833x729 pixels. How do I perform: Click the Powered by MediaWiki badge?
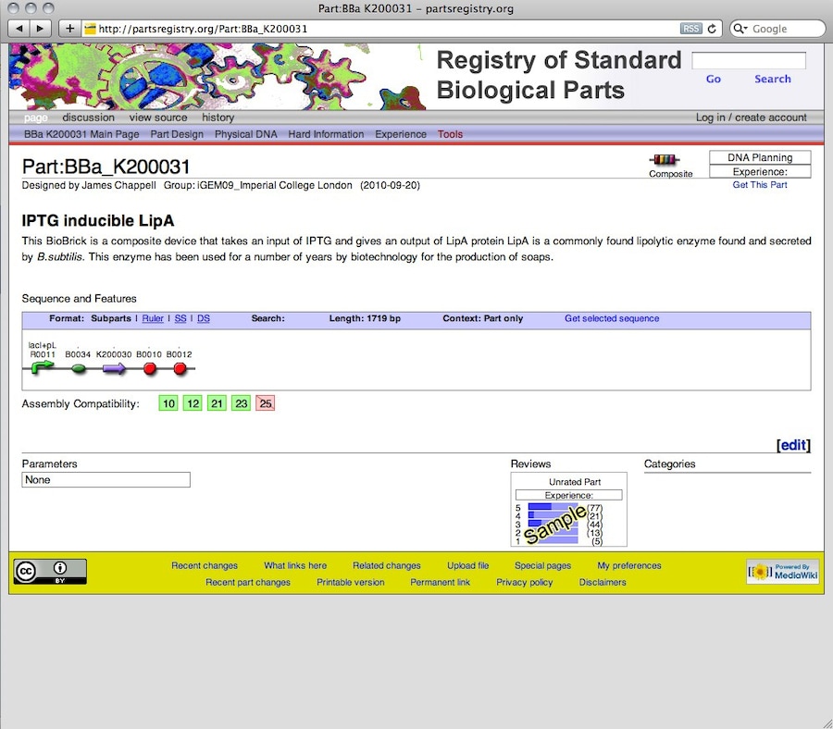(782, 572)
